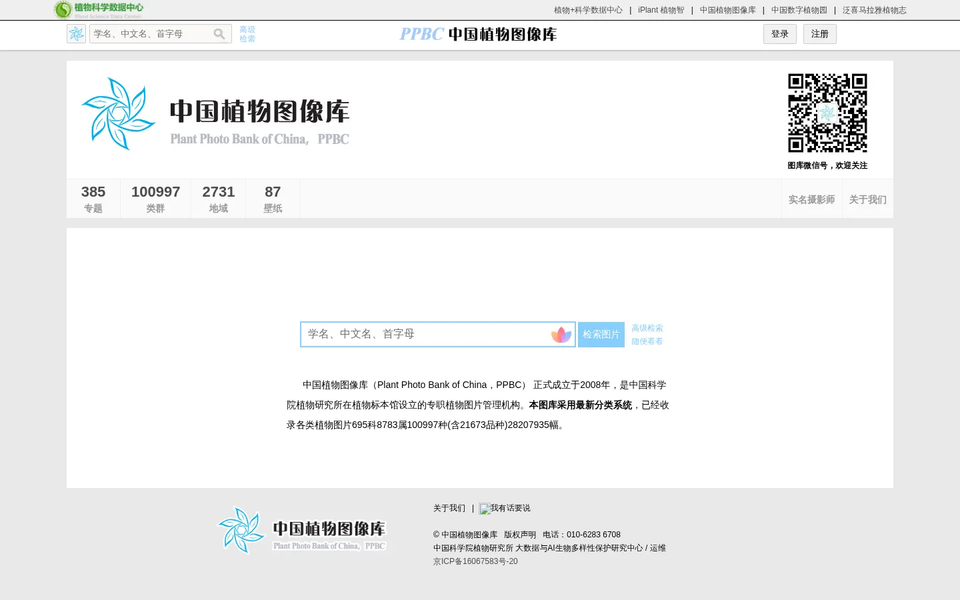Open 高级检索 link next to top search

tap(247, 34)
